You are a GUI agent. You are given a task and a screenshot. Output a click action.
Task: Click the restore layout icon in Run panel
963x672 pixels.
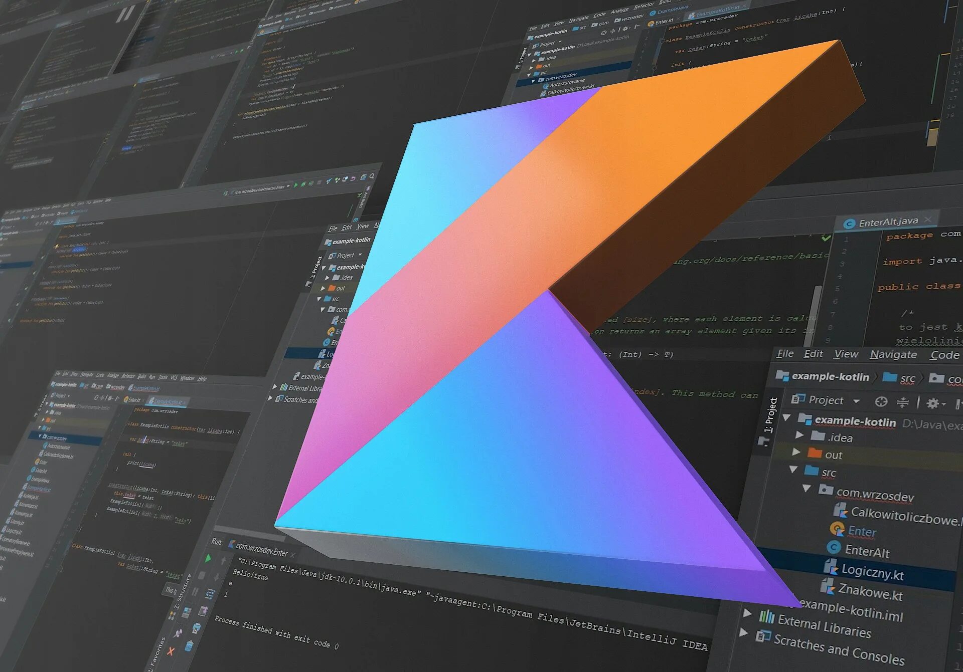click(187, 612)
